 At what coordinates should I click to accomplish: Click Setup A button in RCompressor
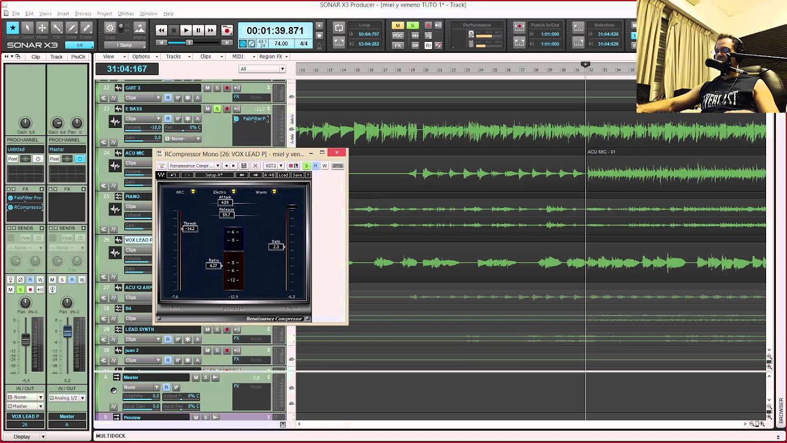click(213, 175)
